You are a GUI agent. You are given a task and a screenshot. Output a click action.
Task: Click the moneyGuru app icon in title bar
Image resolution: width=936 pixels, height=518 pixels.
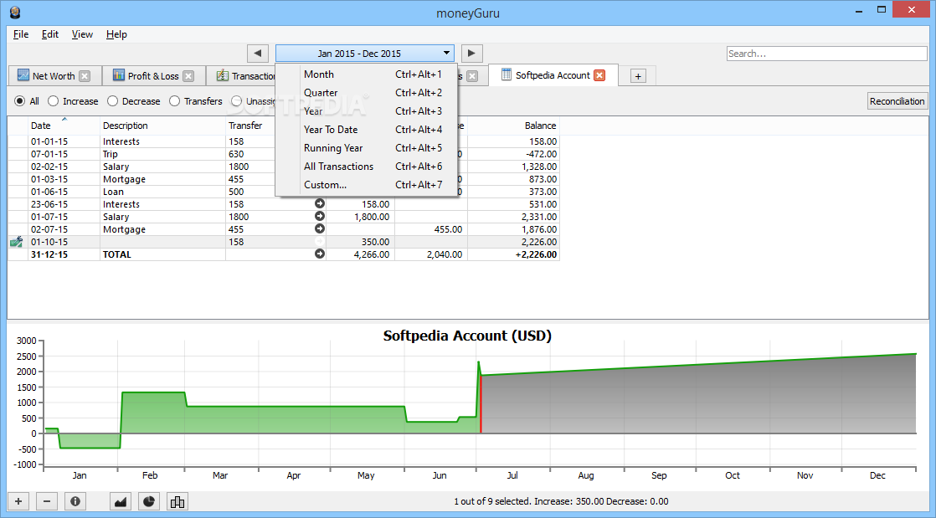coord(16,12)
